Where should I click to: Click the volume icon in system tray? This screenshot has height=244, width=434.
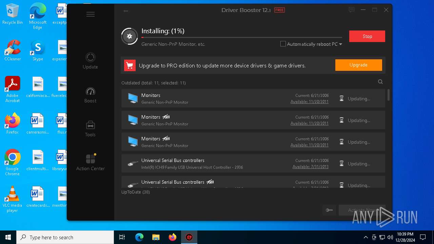[x=390, y=237]
